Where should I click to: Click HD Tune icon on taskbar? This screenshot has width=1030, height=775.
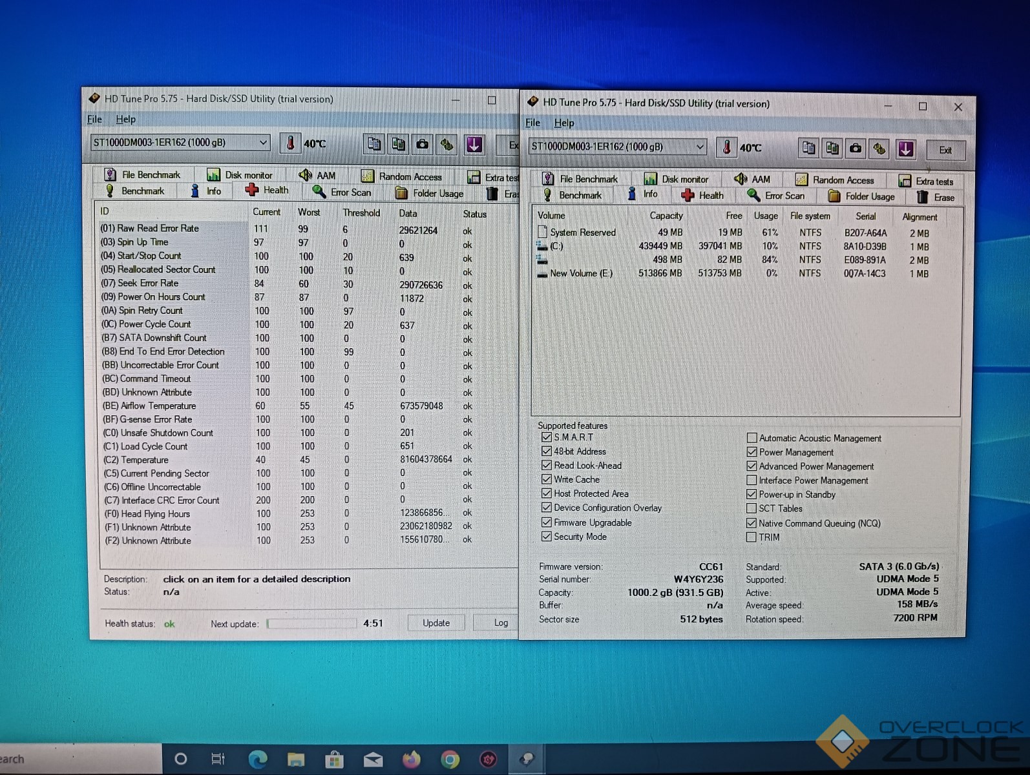click(x=527, y=759)
